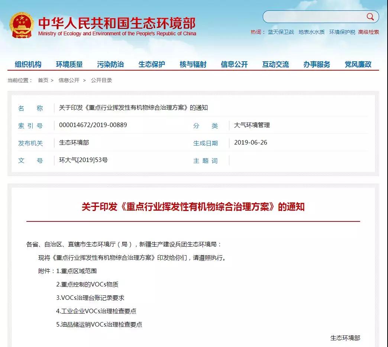This screenshot has width=388, height=347.
Task: Open the 党风廉政 menu
Action: (358, 64)
